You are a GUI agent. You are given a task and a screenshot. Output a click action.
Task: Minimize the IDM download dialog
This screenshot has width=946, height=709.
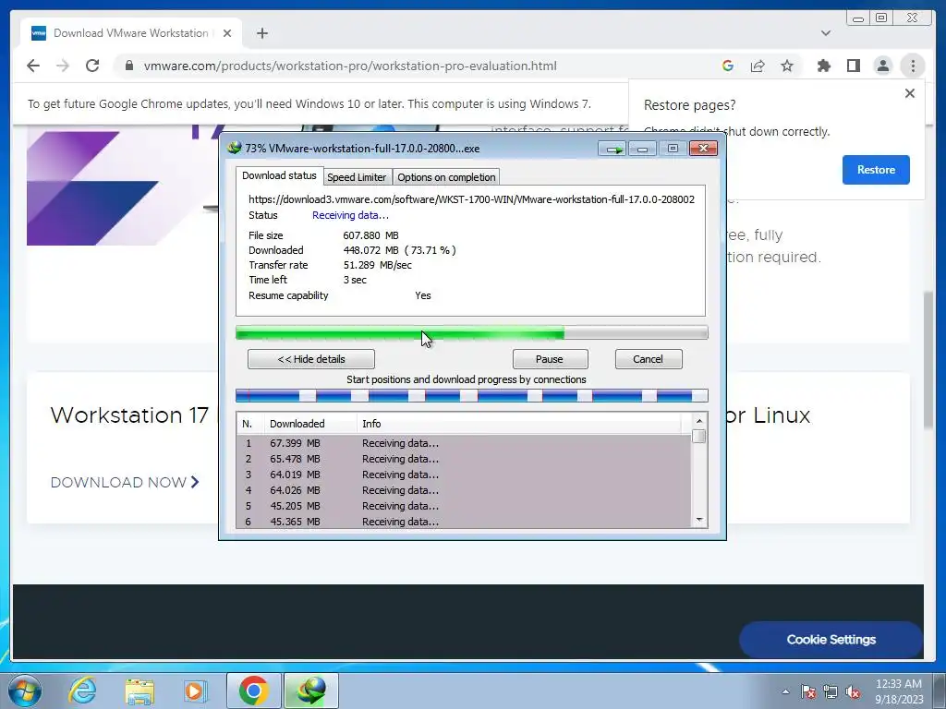pos(643,149)
